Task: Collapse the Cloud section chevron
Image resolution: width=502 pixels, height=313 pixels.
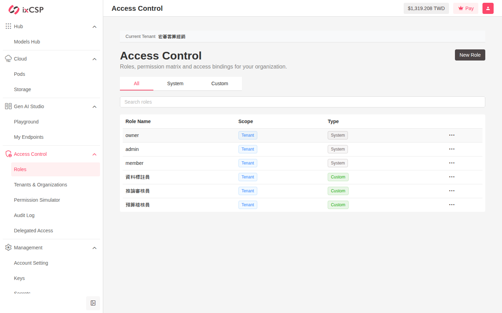Action: 94,59
